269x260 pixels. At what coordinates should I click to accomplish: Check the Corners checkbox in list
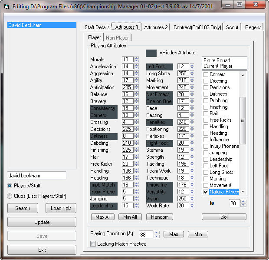206,74
